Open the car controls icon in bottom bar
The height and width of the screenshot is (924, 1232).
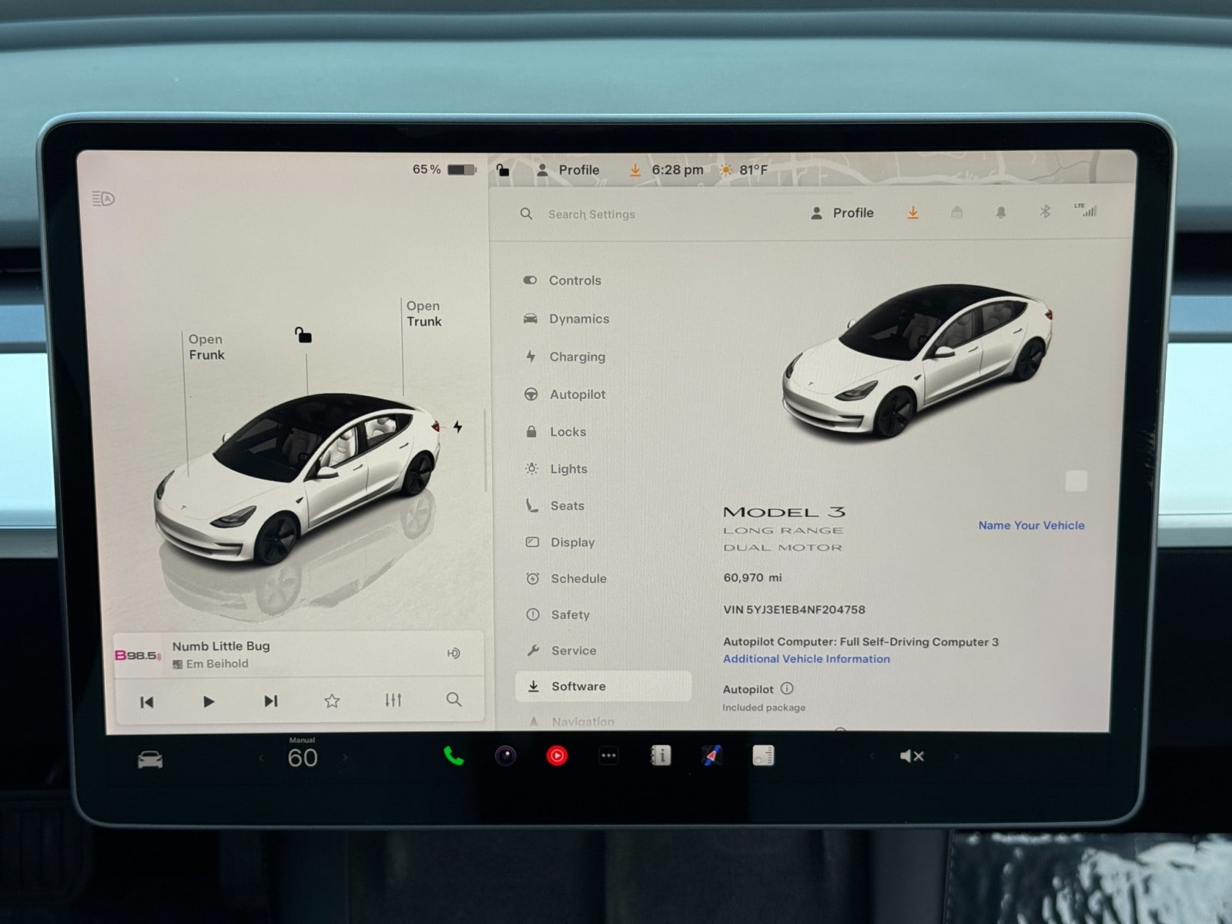[150, 760]
